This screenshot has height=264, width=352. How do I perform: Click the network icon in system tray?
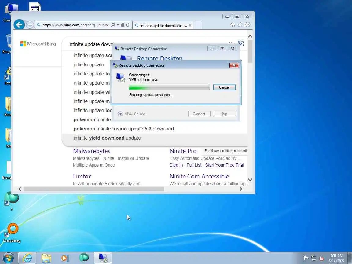(314, 258)
